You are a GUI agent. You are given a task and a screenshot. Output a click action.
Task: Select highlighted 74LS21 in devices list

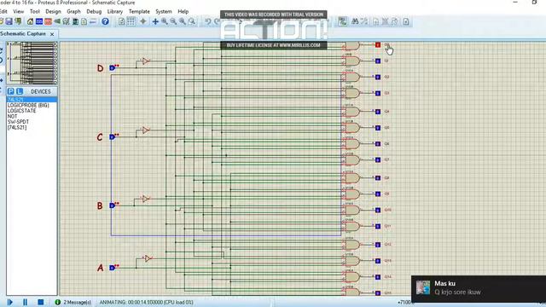point(32,100)
